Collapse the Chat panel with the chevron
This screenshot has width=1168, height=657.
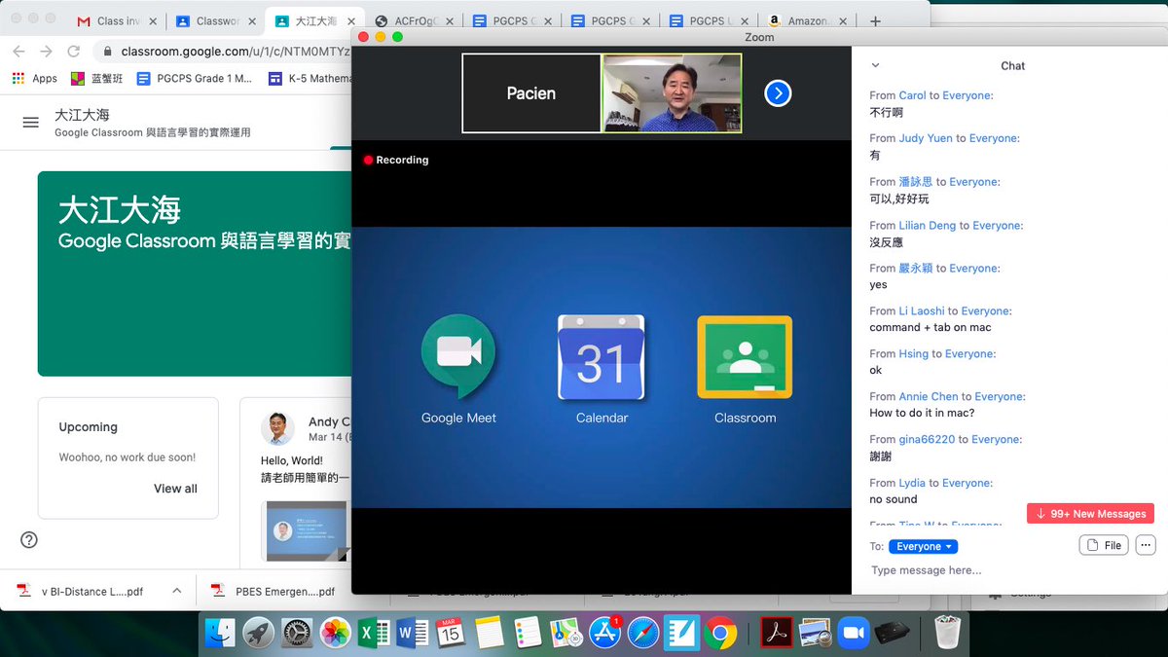pos(875,65)
